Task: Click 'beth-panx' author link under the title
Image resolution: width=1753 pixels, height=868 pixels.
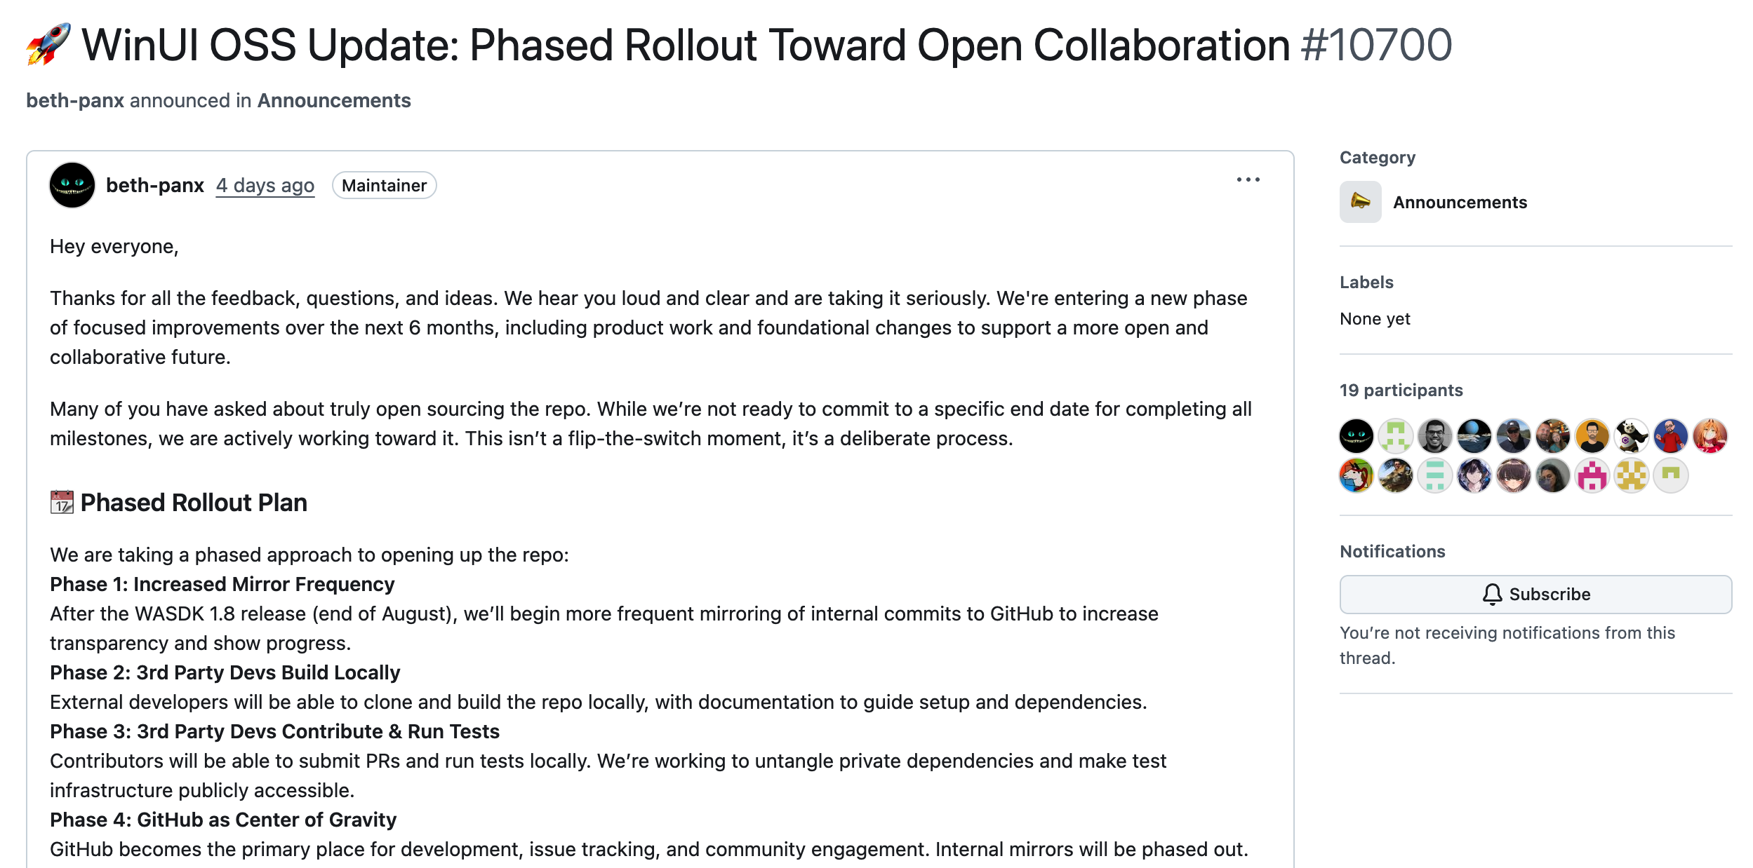Action: [x=75, y=100]
